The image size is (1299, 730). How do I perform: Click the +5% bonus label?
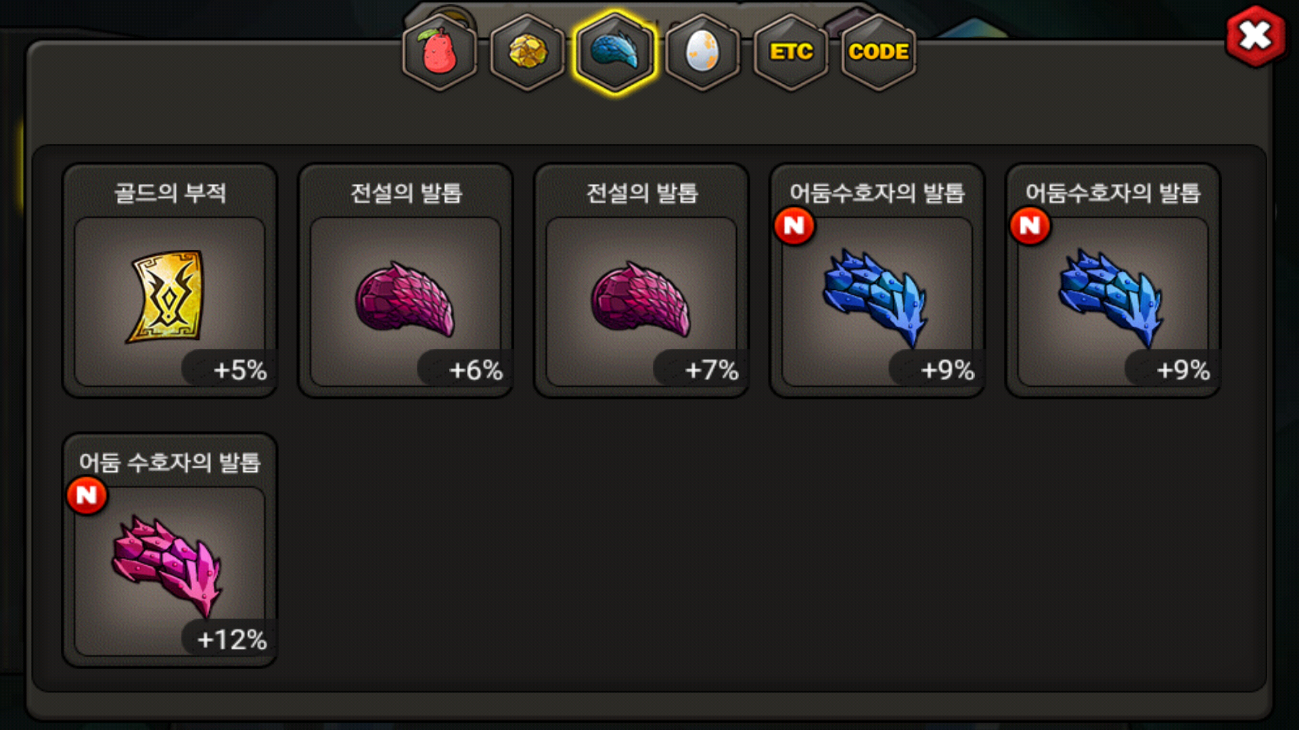[240, 370]
